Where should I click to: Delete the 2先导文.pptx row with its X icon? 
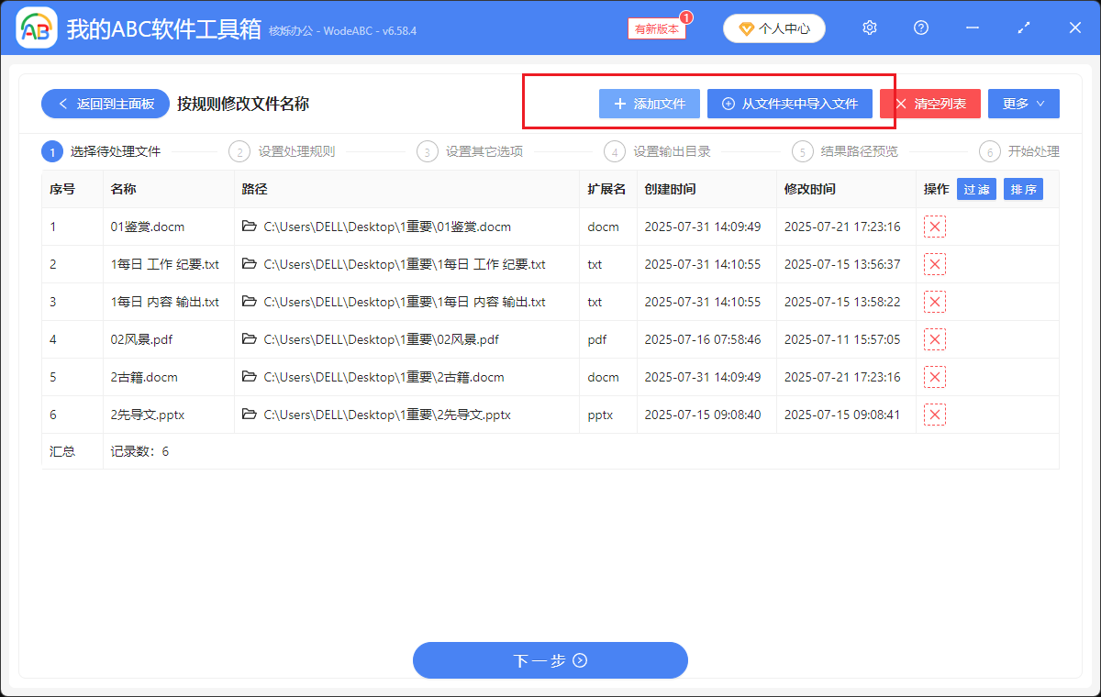(x=934, y=414)
